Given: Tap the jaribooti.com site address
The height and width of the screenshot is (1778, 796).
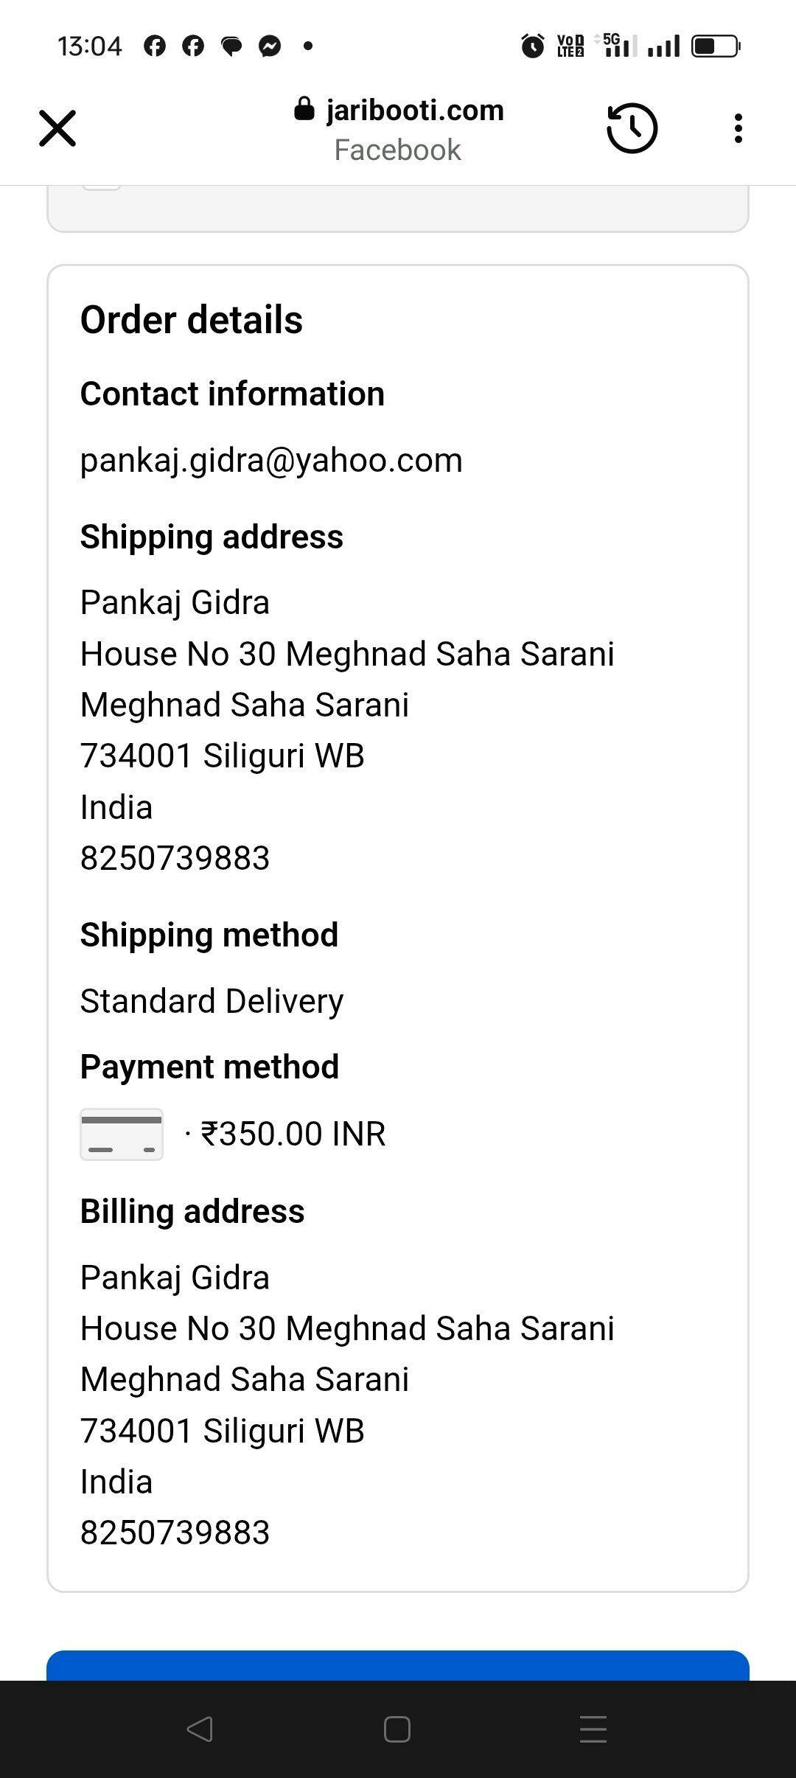Looking at the screenshot, I should (415, 111).
